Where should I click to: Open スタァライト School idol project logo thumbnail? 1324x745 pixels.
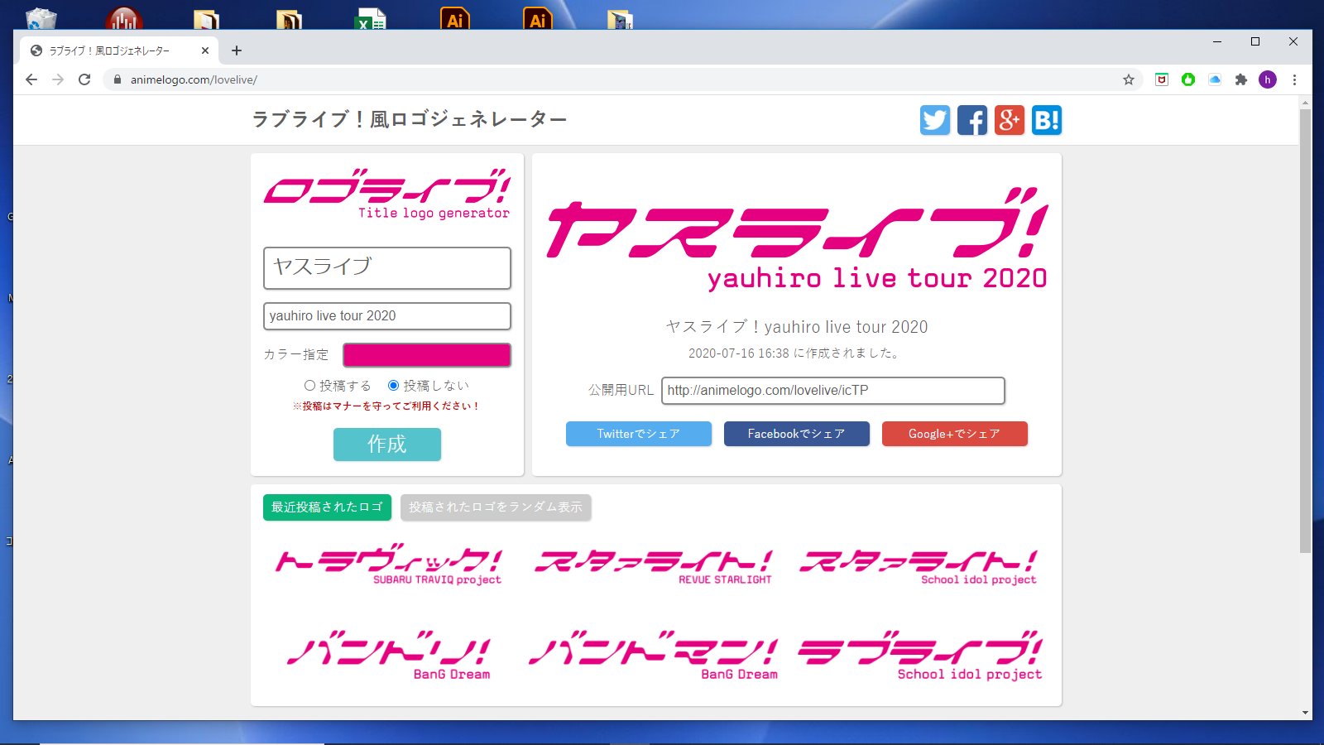click(x=919, y=566)
